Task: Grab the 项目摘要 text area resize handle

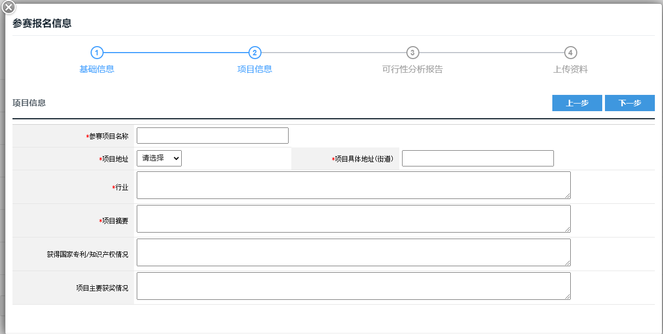Action: point(567,229)
